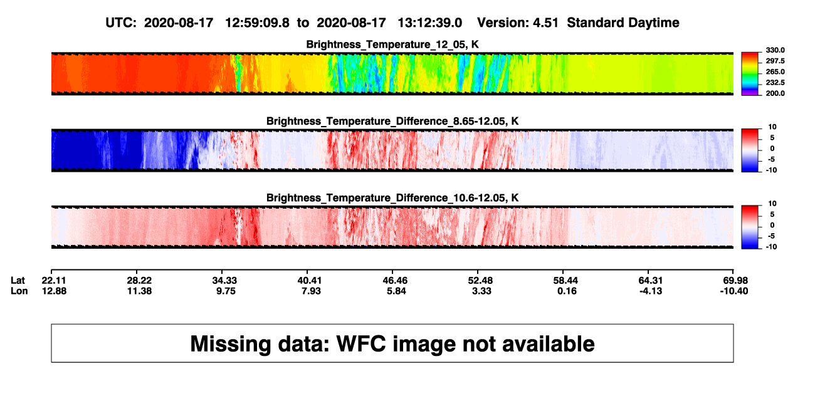Click latitude value '58.44'
This screenshot has height=418, width=815.
pos(565,280)
